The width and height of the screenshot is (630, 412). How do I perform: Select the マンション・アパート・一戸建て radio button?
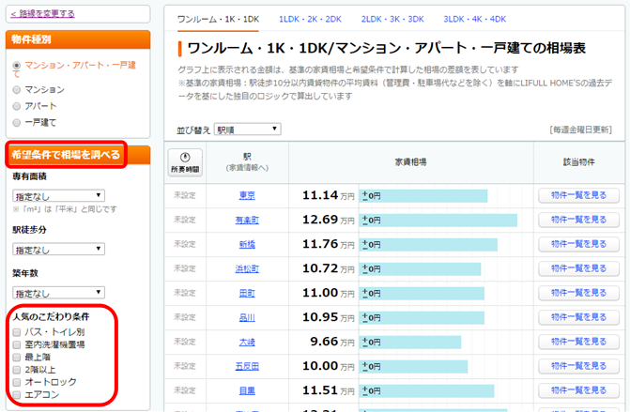pyautogui.click(x=15, y=65)
